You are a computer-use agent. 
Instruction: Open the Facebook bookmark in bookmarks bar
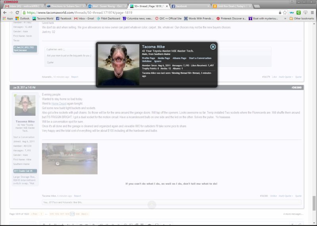tap(64, 18)
